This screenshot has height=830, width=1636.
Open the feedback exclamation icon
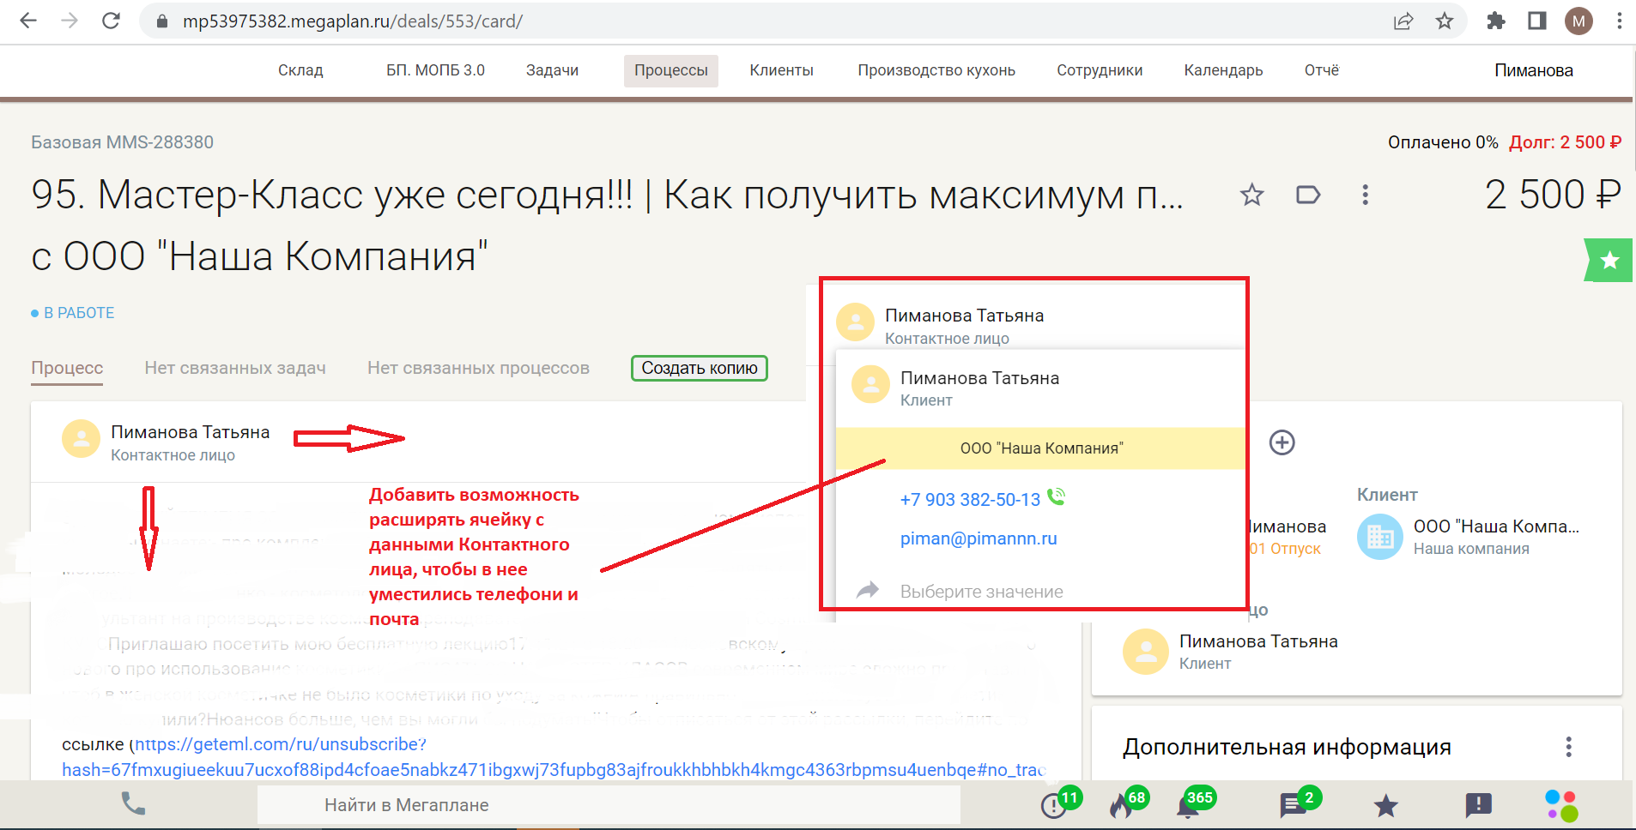tap(1478, 805)
